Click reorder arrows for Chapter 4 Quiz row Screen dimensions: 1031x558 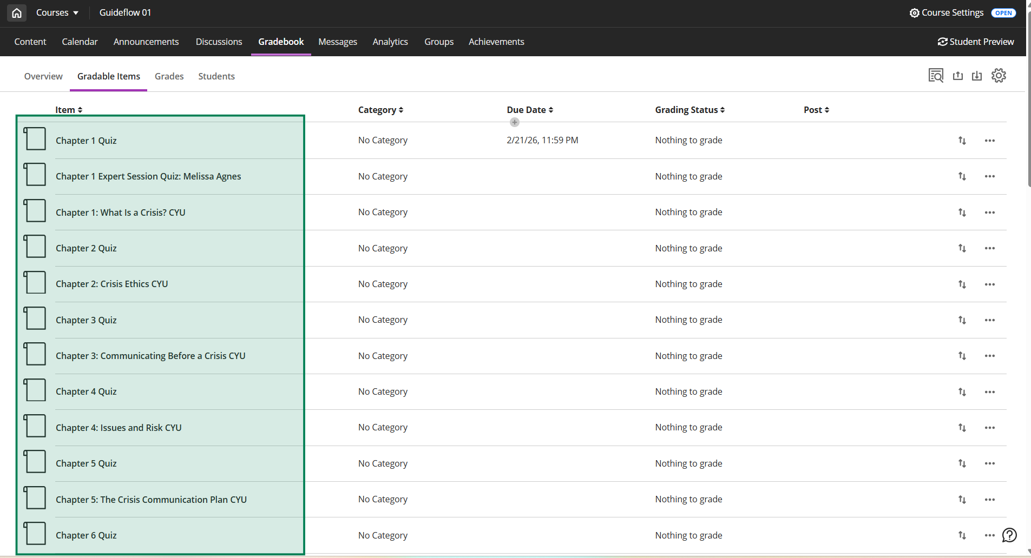coord(962,392)
